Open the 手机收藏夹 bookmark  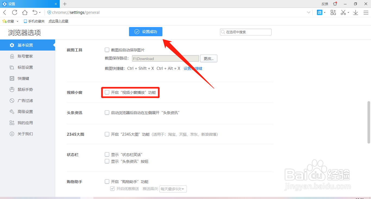(34, 21)
